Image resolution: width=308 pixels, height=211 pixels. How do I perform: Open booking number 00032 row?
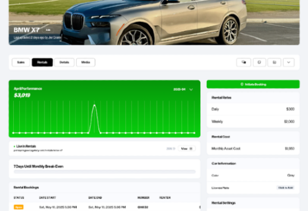coord(105,207)
